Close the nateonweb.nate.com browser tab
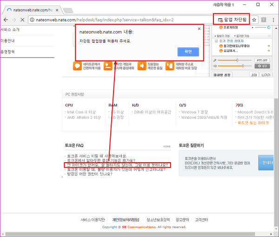The image size is (279, 237). point(57,10)
